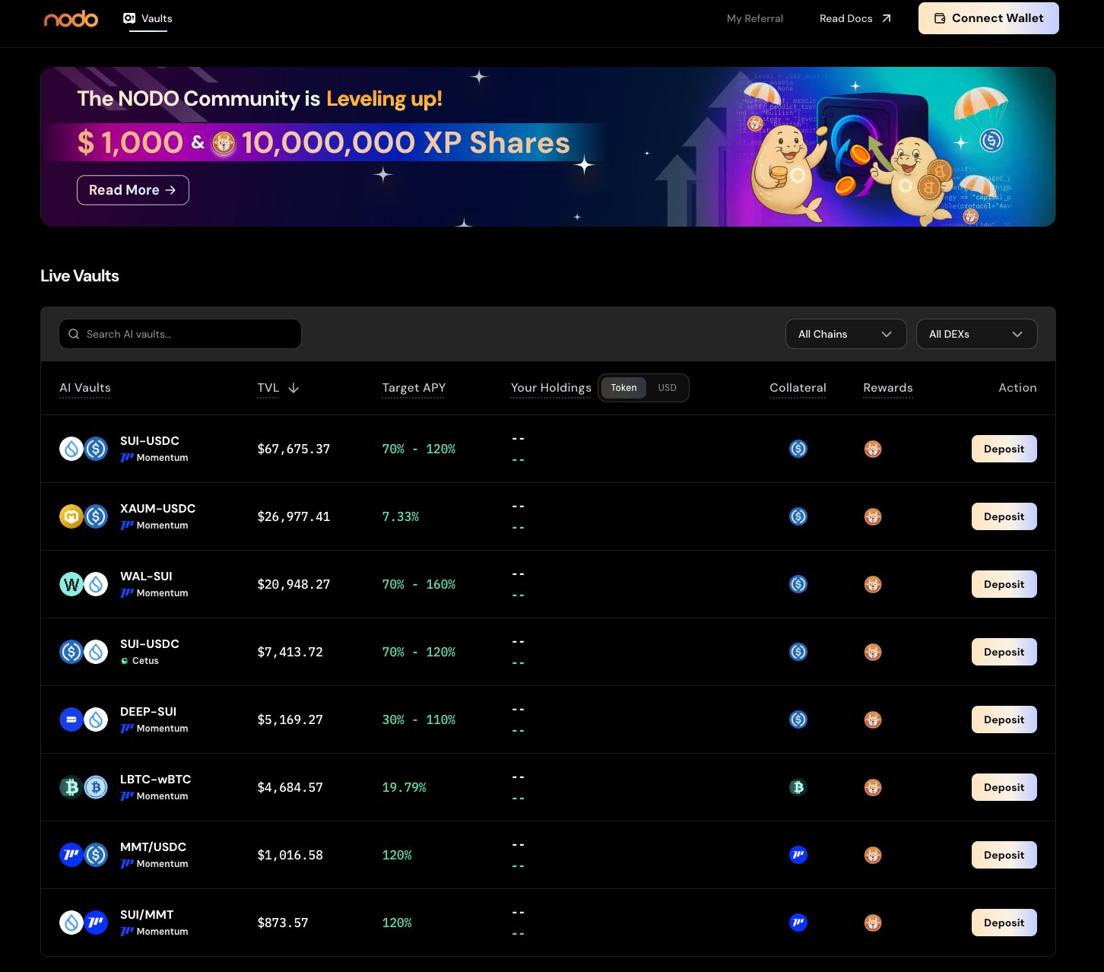
Task: Open the All DEXs dropdown
Action: click(x=976, y=334)
